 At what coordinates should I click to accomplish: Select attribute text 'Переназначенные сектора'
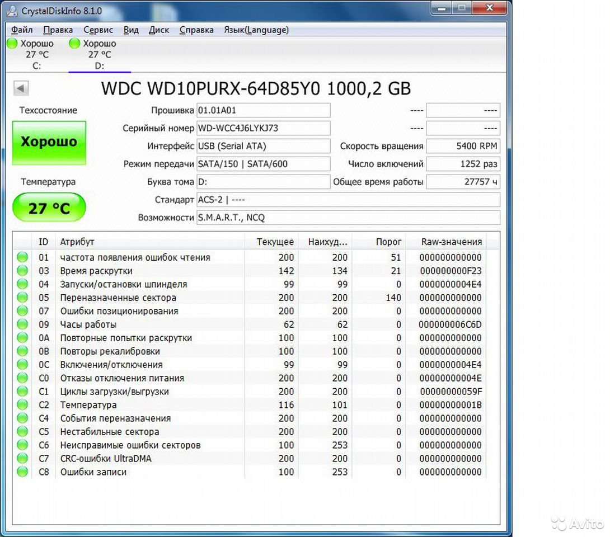pyautogui.click(x=118, y=298)
